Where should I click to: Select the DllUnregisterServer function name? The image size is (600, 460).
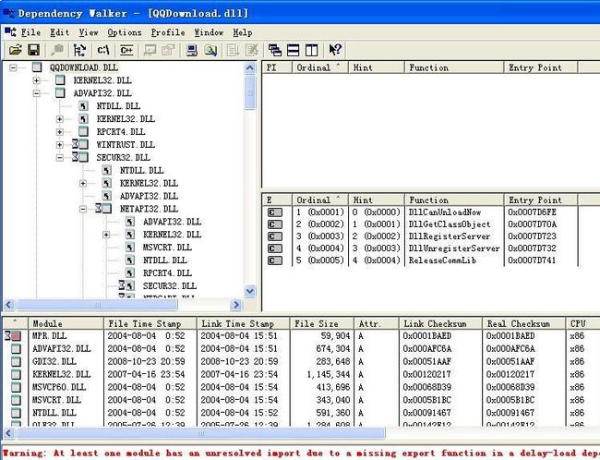[x=454, y=248]
